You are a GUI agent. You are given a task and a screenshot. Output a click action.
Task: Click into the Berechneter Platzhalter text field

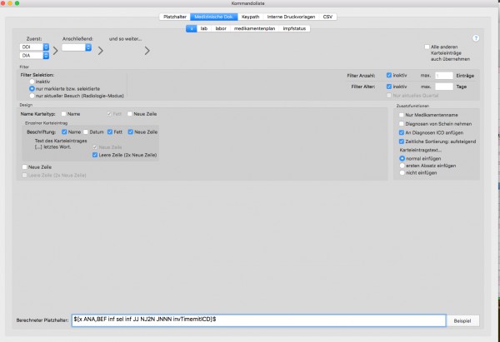[258, 320]
